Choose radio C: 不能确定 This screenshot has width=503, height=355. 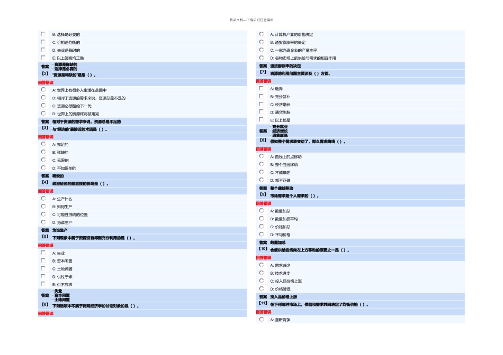pyautogui.click(x=262, y=172)
